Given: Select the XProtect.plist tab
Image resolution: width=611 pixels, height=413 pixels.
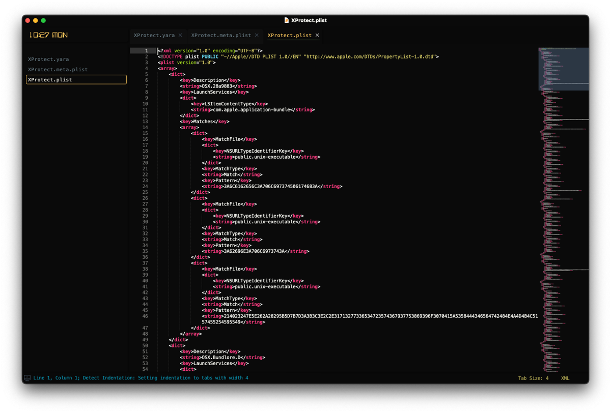Looking at the screenshot, I should [289, 35].
